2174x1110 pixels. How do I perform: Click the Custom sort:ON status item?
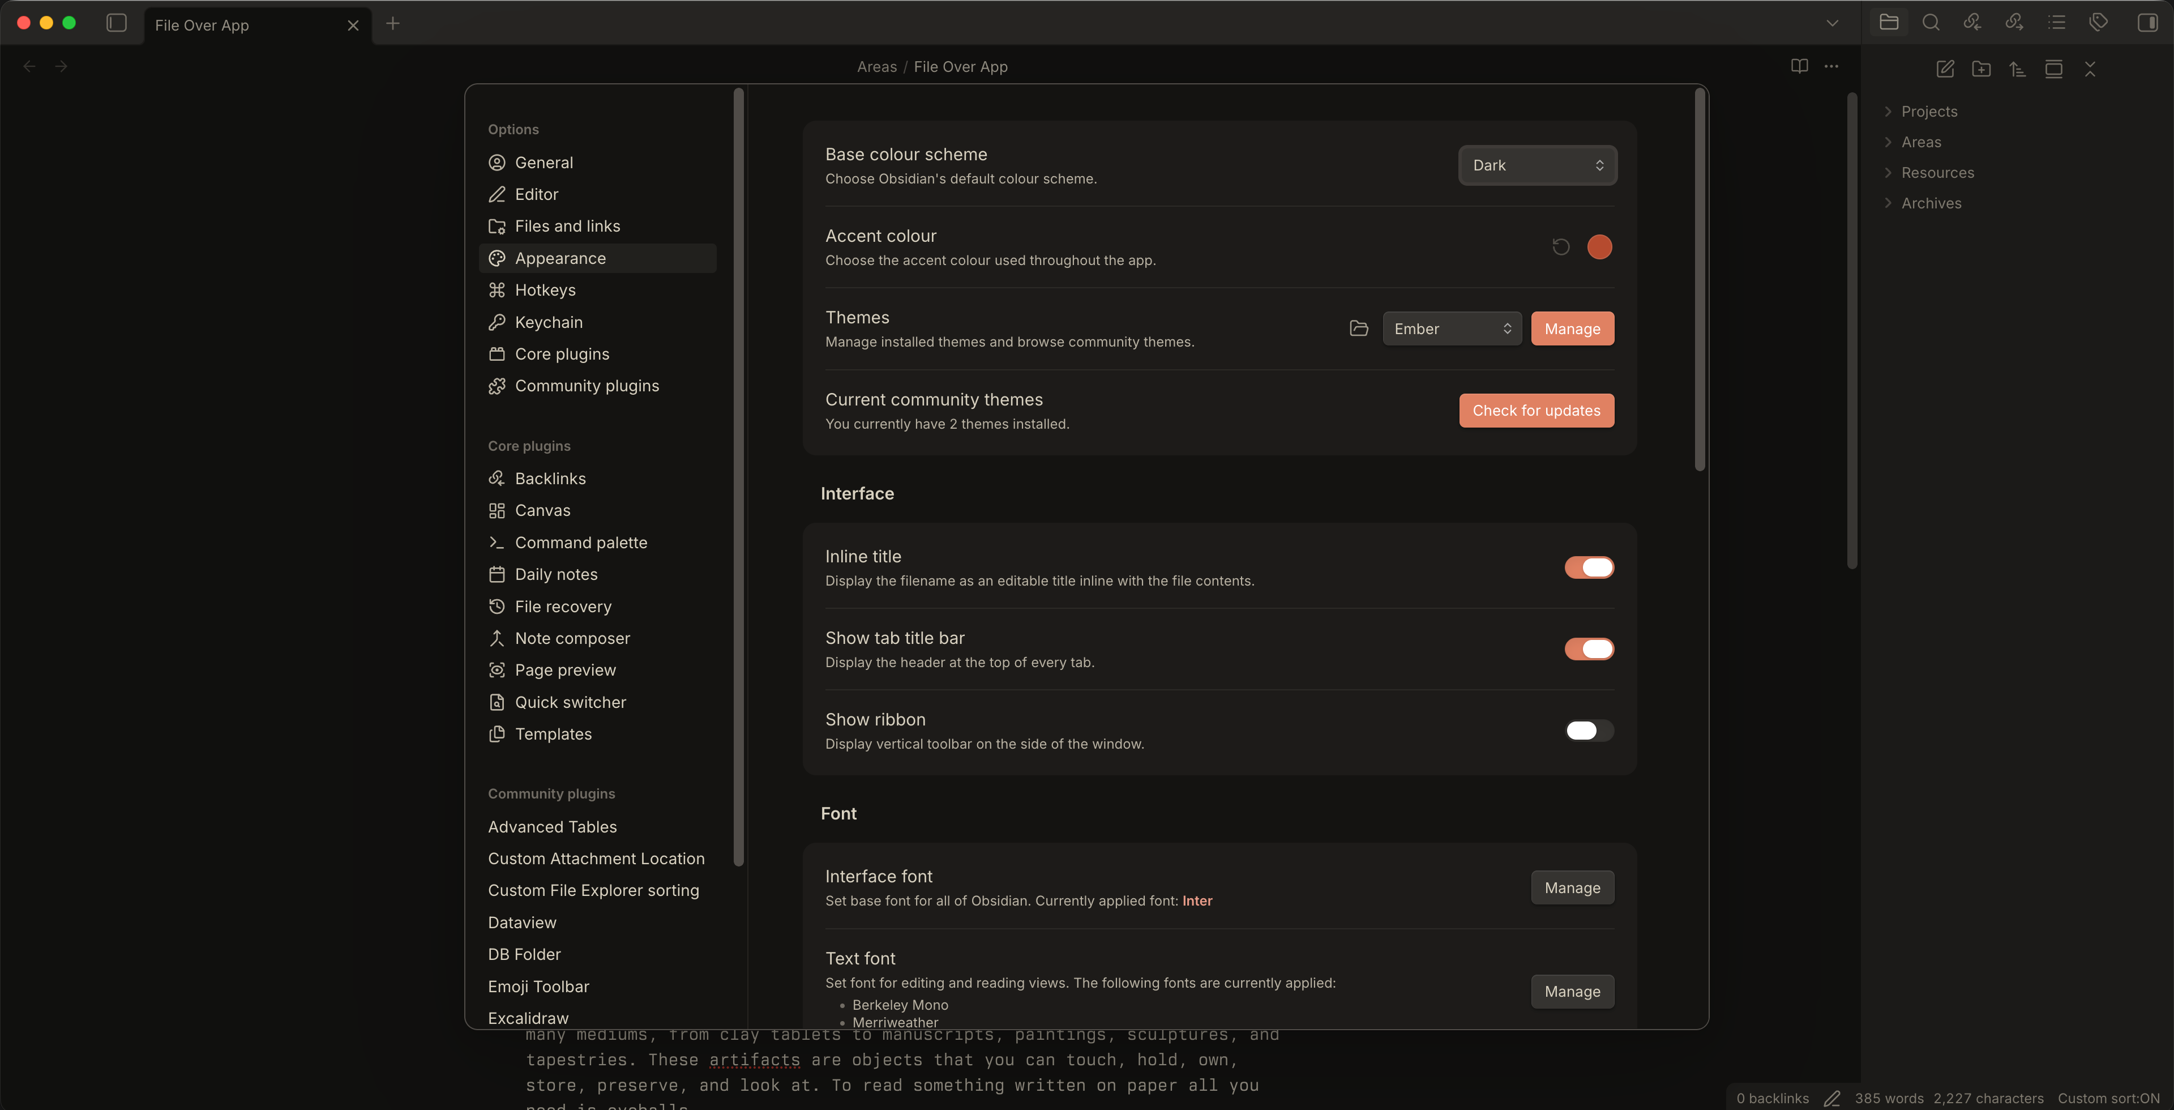point(2108,1098)
